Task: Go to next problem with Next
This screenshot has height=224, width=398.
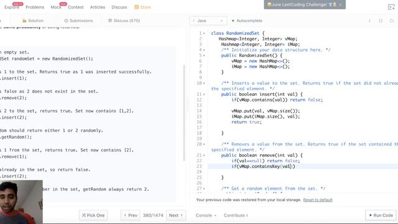Action: 176,215
